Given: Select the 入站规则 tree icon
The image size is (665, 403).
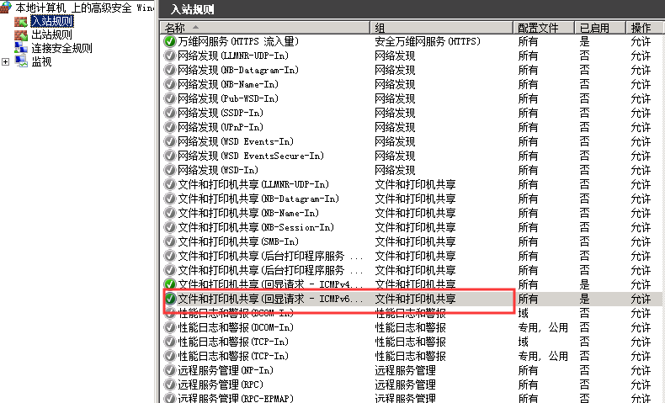Looking at the screenshot, I should click(x=21, y=21).
